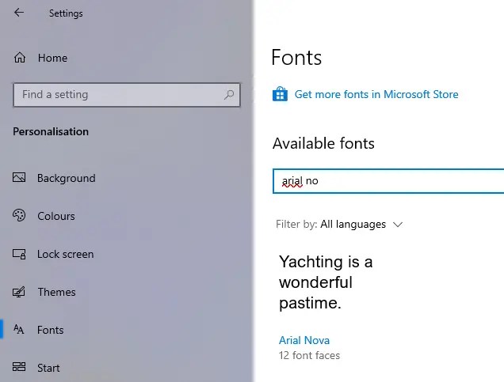This screenshot has width=504, height=382.
Task: Click the Personalisation section heading
Action: pos(51,131)
